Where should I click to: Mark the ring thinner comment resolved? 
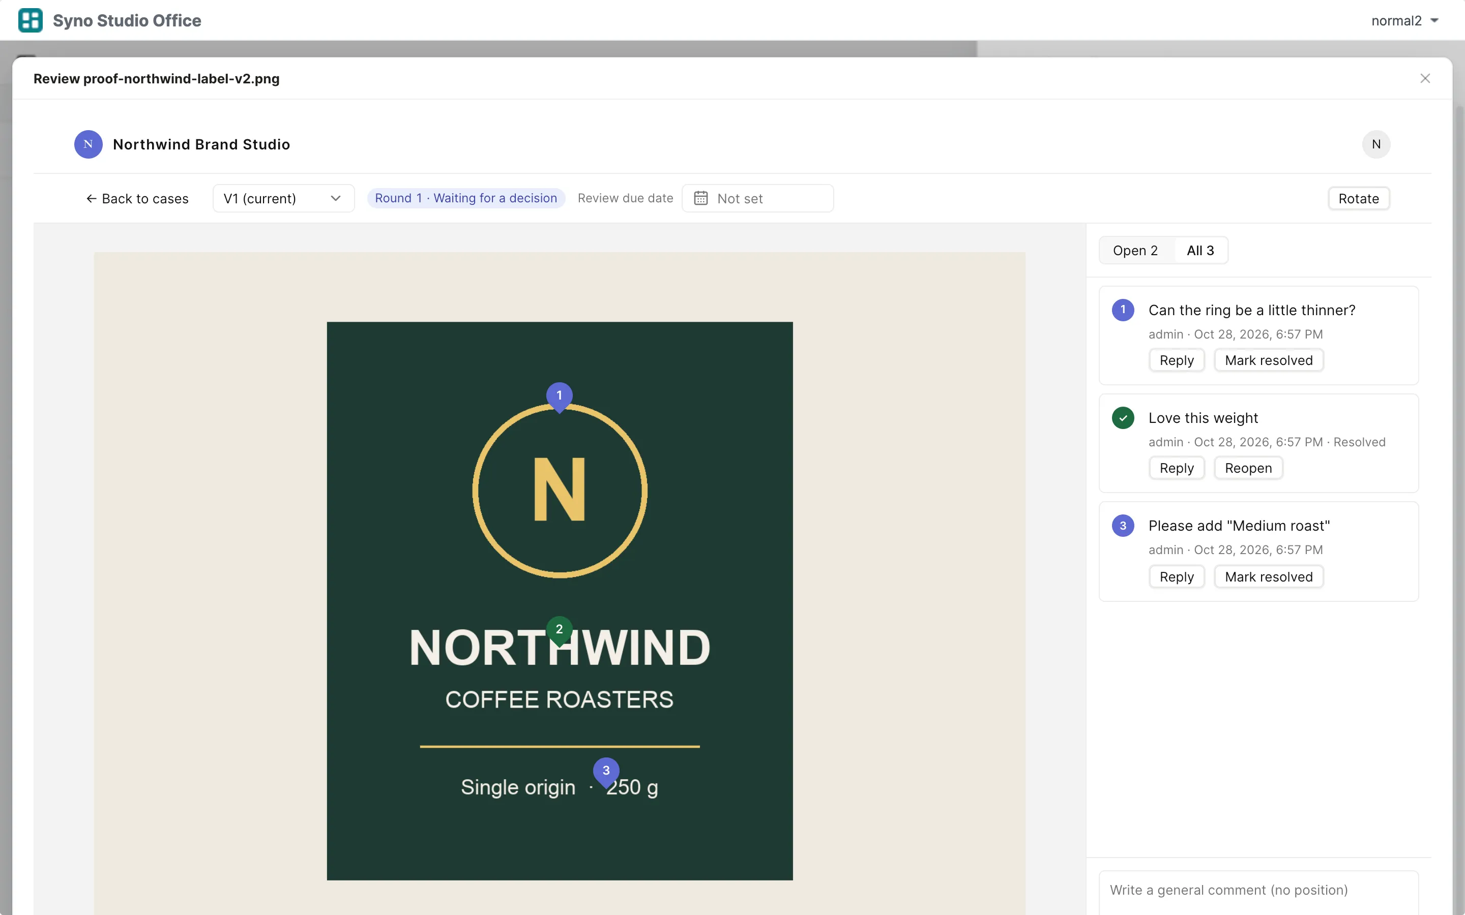(1269, 361)
